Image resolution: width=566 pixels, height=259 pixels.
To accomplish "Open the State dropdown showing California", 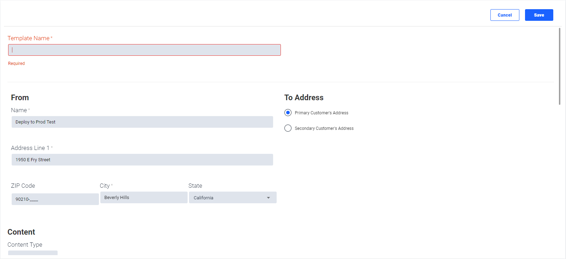I will coord(232,198).
